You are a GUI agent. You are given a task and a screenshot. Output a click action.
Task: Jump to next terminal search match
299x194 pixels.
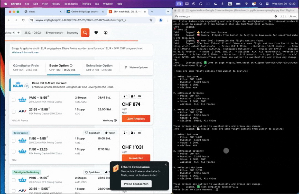coord(285,16)
